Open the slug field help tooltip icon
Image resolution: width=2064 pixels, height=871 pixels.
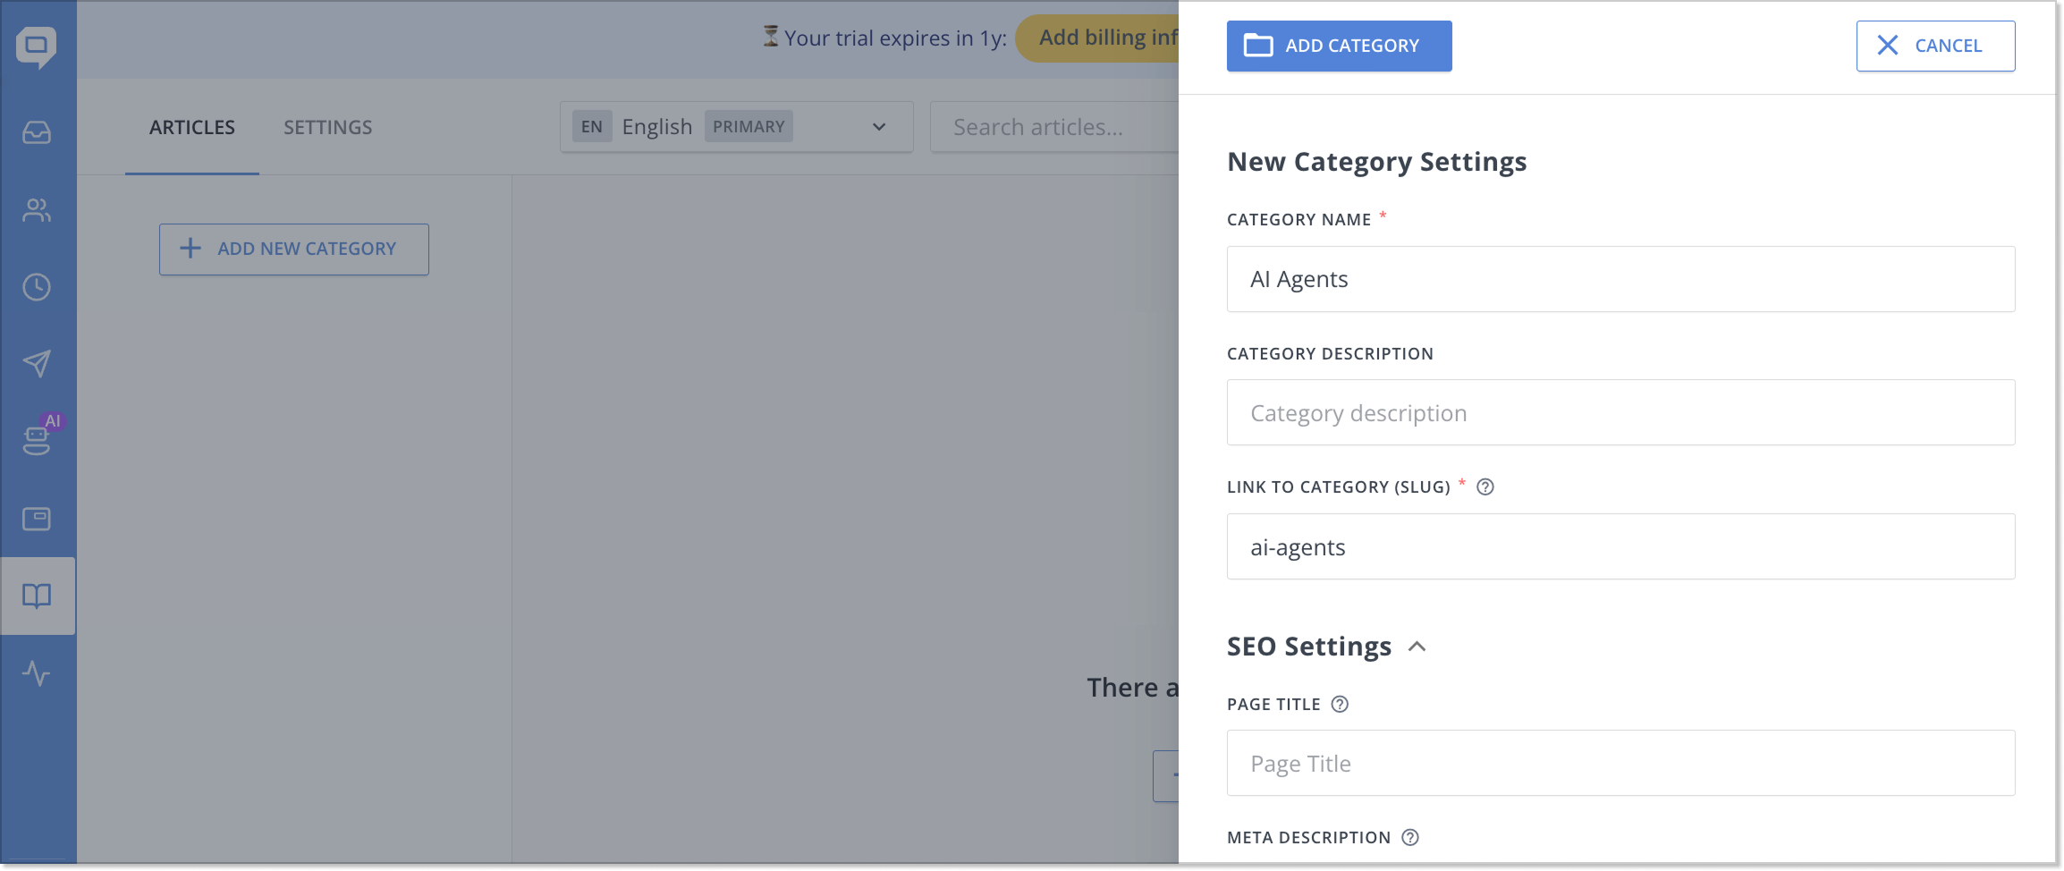tap(1485, 486)
